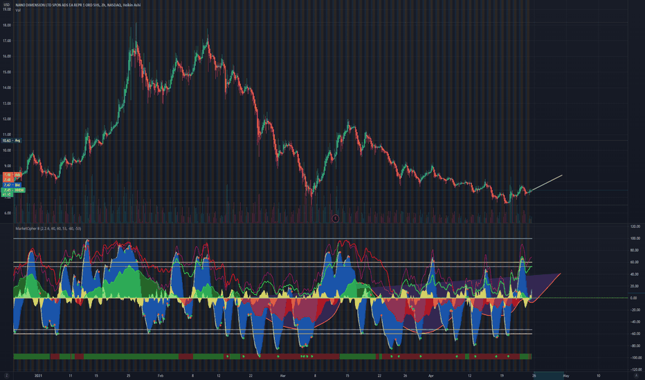The height and width of the screenshot is (380, 645).
Task: Click the 'Feb' label on time axis
Action: 161,375
